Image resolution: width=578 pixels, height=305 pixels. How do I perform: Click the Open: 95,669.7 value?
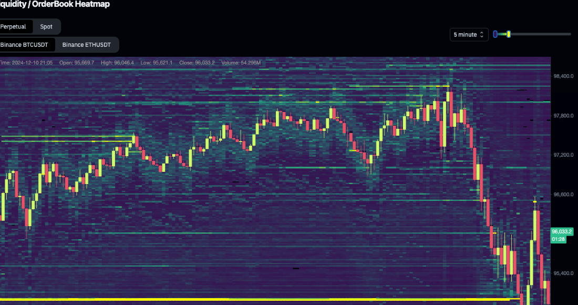pos(77,63)
